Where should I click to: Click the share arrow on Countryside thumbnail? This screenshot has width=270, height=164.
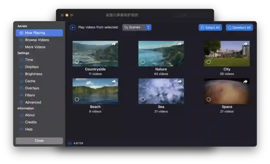(x=114, y=44)
